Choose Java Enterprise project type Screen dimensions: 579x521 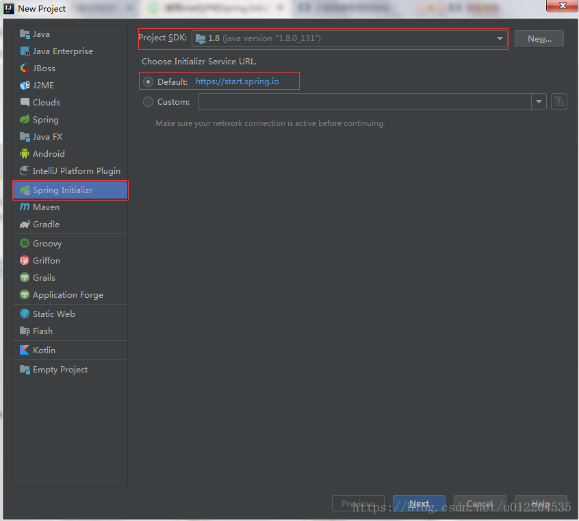tap(70, 51)
